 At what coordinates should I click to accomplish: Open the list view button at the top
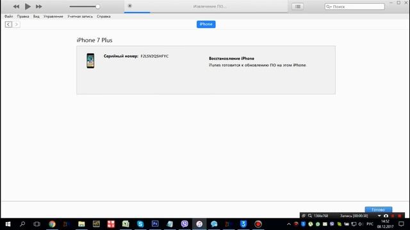[x=297, y=6]
